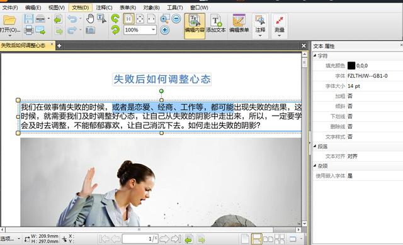Click the font size 14 pt value
Image resolution: width=403 pixels, height=245 pixels.
pyautogui.click(x=354, y=86)
